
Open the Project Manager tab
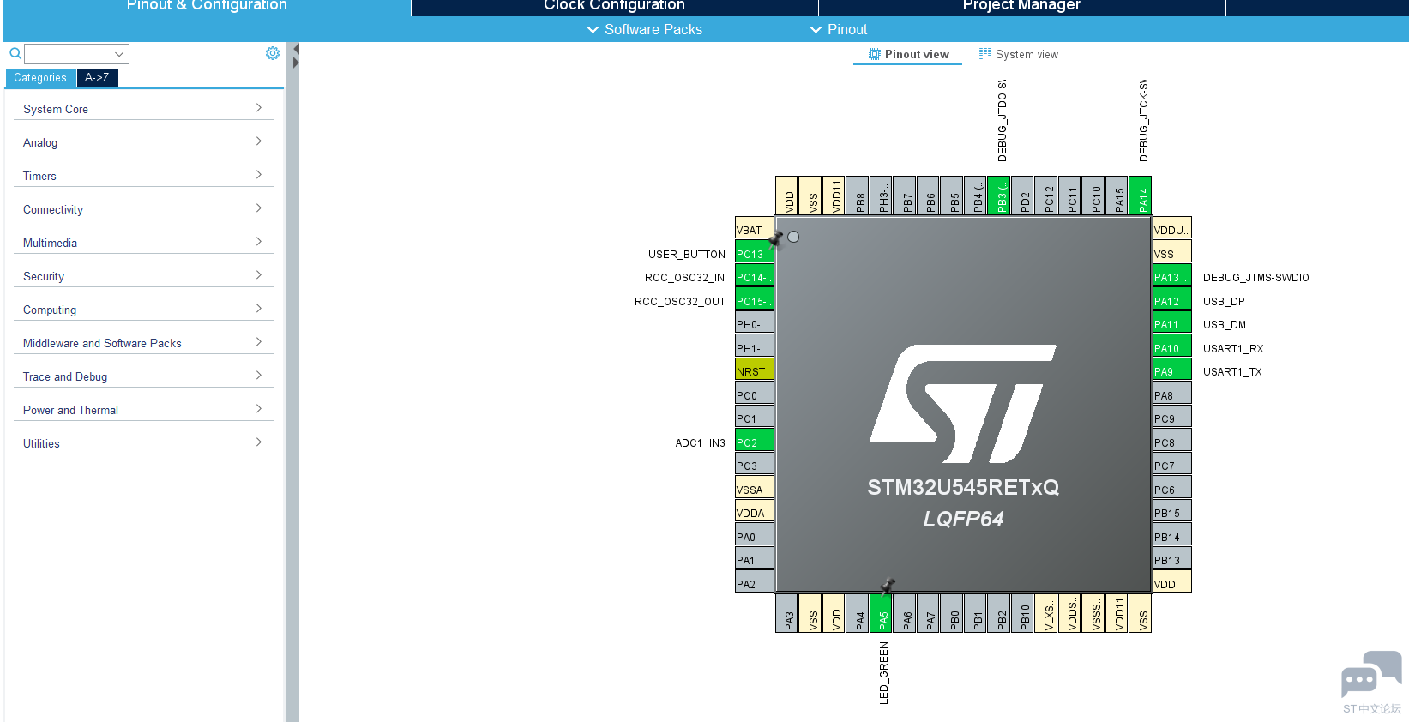coord(1022,7)
